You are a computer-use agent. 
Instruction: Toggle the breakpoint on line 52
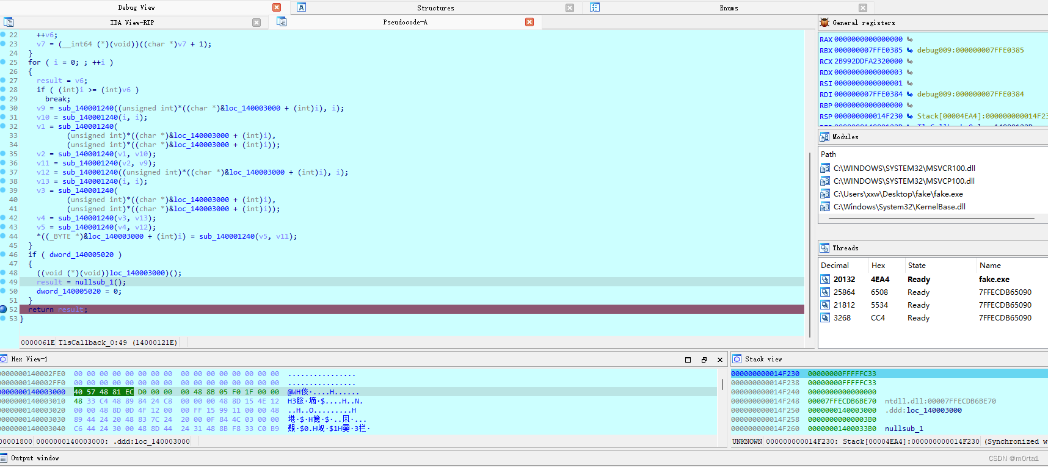3,310
